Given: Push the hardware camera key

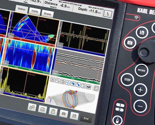Looking at the screenshot, I should 130,43.
